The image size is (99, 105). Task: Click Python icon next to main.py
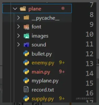pos(26,71)
